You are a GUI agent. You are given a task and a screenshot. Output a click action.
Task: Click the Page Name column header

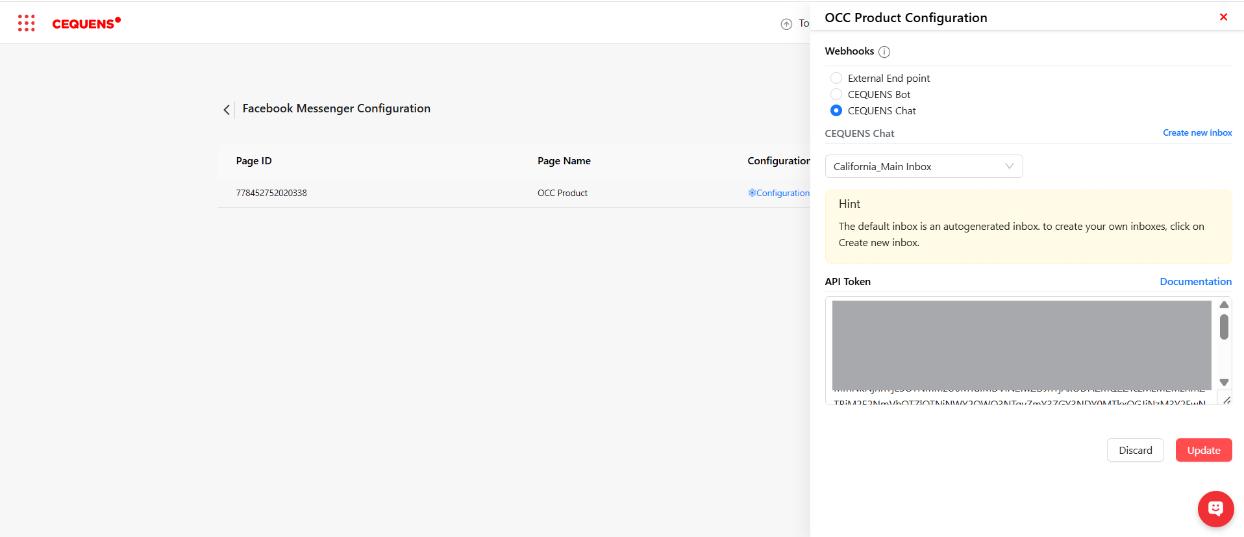pyautogui.click(x=564, y=160)
